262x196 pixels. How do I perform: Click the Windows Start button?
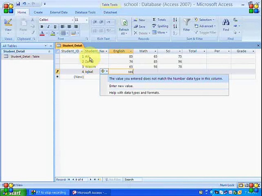(x=13, y=192)
